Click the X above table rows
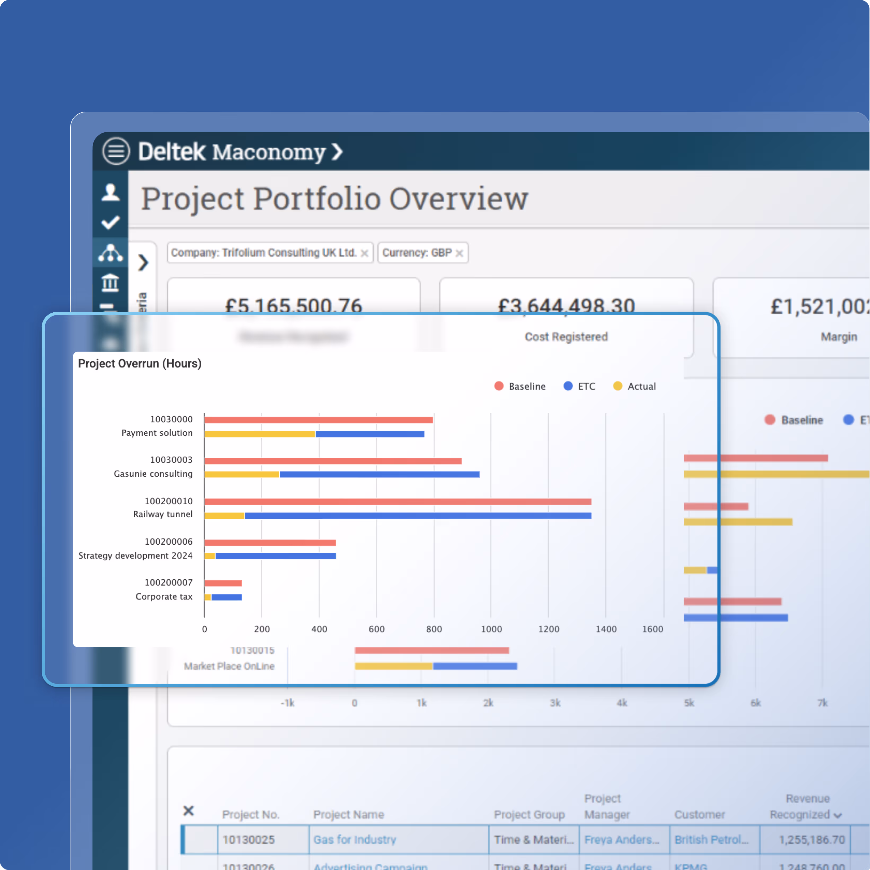Screen dimensions: 870x870 coord(189,811)
